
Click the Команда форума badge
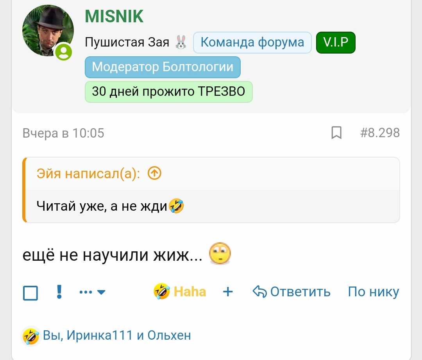click(252, 43)
